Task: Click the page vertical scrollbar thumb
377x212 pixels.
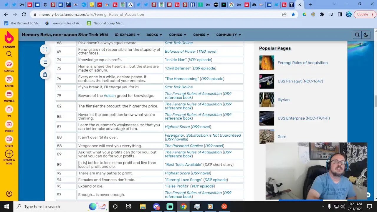Action: 375,102
